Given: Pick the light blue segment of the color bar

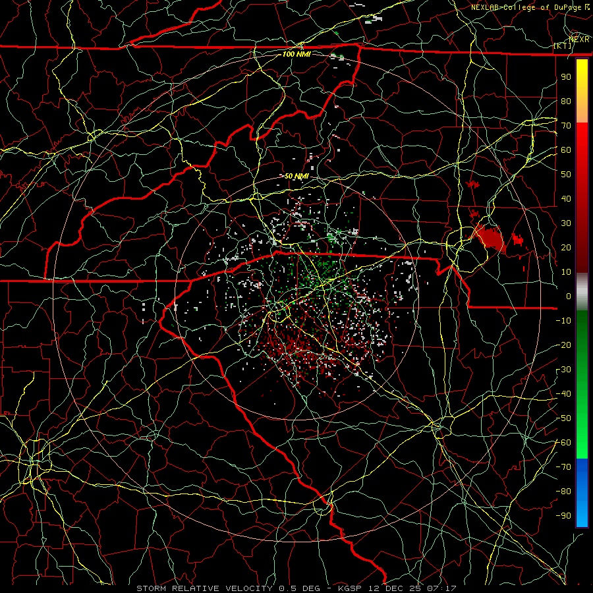Looking at the screenshot, I should click(582, 515).
